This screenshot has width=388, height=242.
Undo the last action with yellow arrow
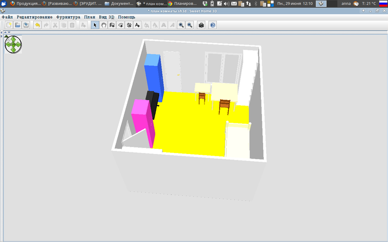pos(37,25)
